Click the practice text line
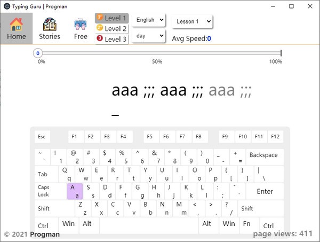Image resolution: width=320 pixels, height=242 pixels. click(x=181, y=91)
